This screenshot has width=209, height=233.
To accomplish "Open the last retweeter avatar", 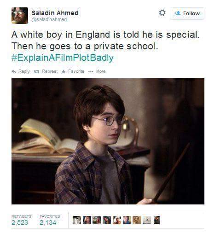I will point(157,220).
